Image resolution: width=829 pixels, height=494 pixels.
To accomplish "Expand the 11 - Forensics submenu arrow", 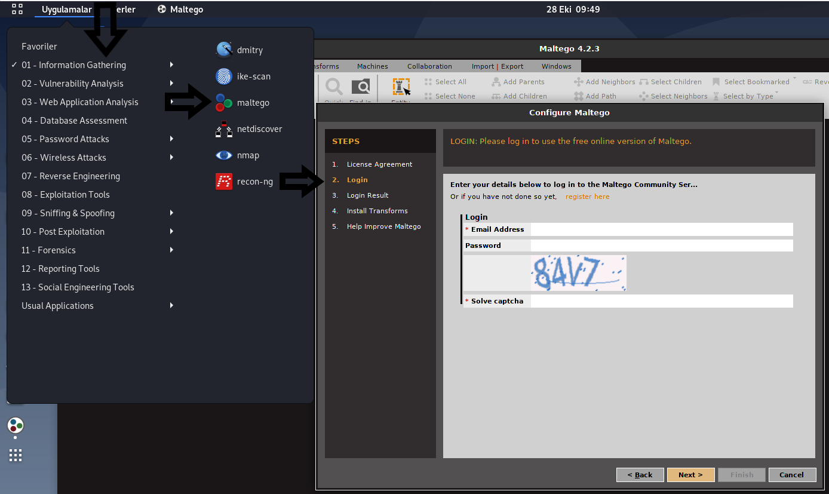I will (171, 250).
